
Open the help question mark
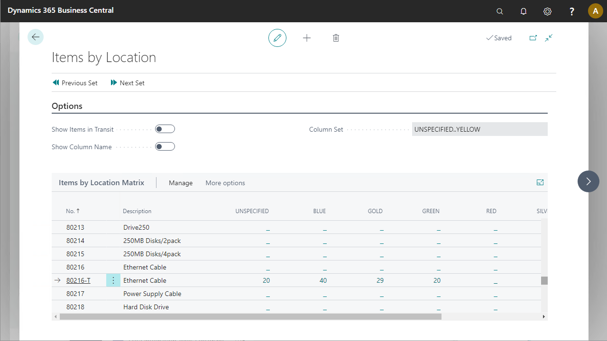(x=572, y=11)
